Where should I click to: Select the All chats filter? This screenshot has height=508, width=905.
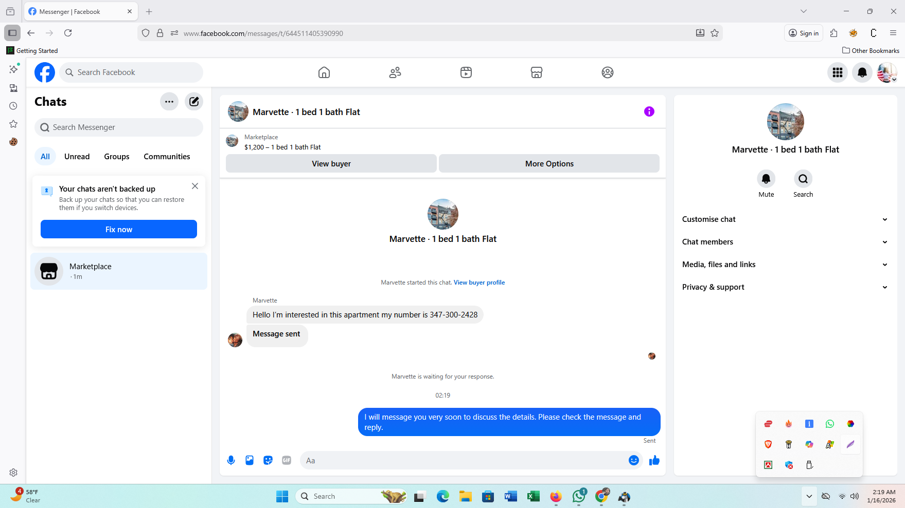click(x=45, y=157)
